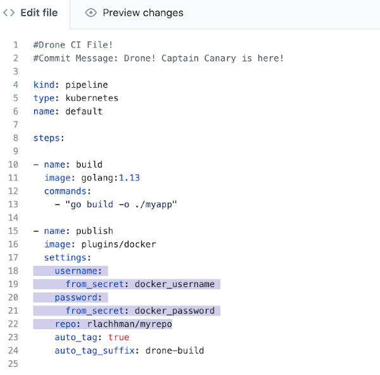
Task: Click line number 15 in the gutter
Action: click(x=13, y=231)
